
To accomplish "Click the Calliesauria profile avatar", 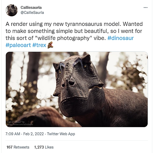I will click(x=12, y=10).
